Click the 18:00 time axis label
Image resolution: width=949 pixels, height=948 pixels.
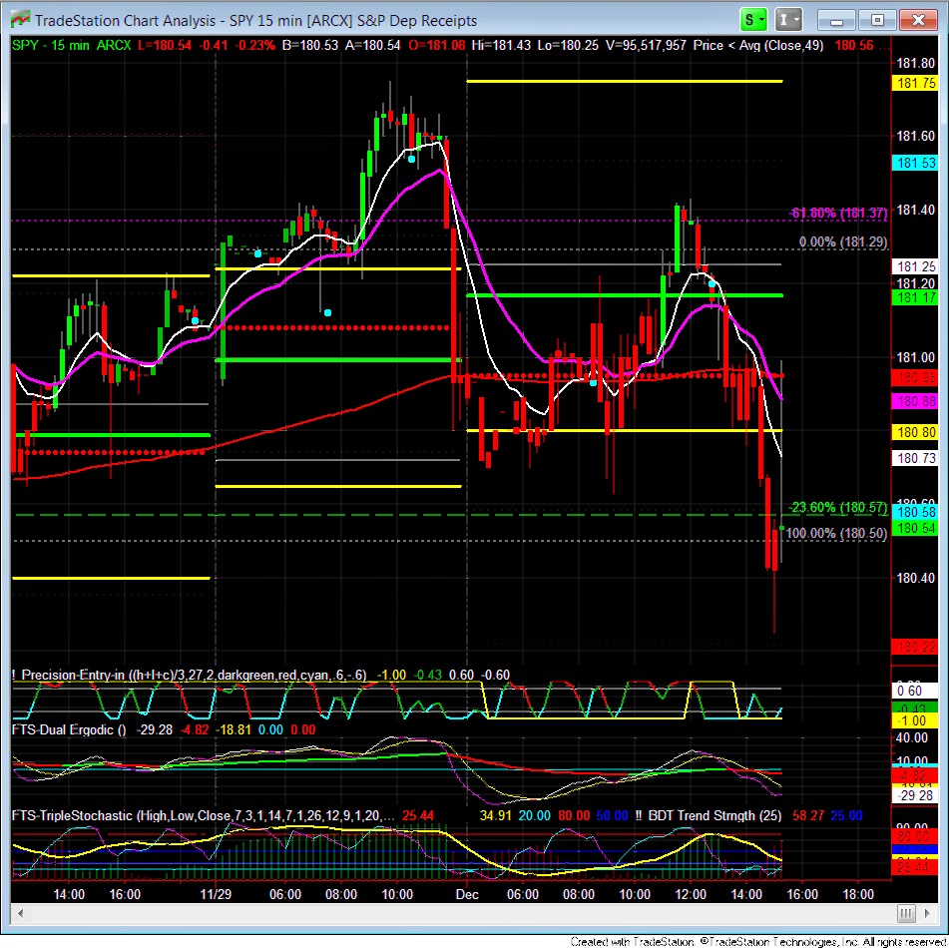click(x=858, y=895)
